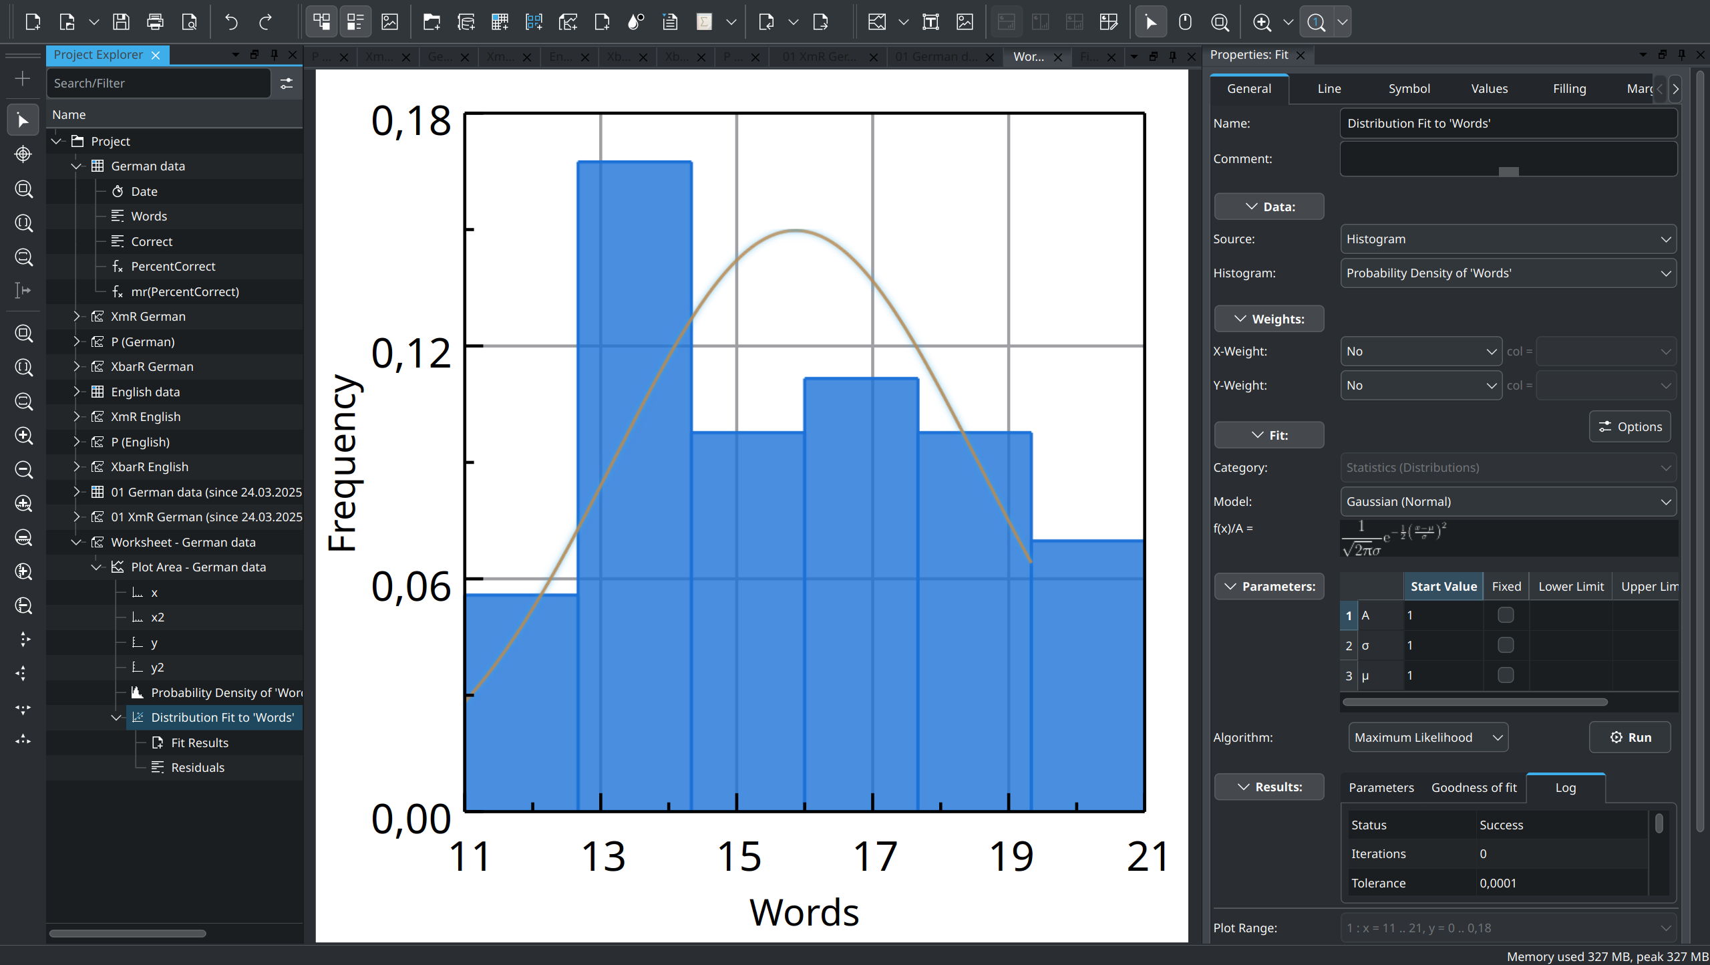1710x965 pixels.
Task: Collapse the XmR German tree item
Action: click(x=77, y=316)
